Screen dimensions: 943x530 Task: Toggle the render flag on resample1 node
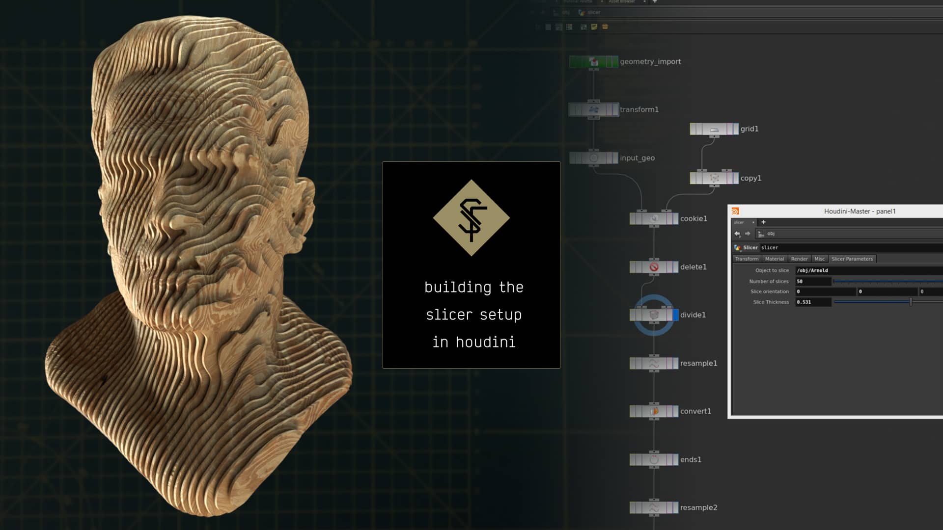click(x=669, y=363)
